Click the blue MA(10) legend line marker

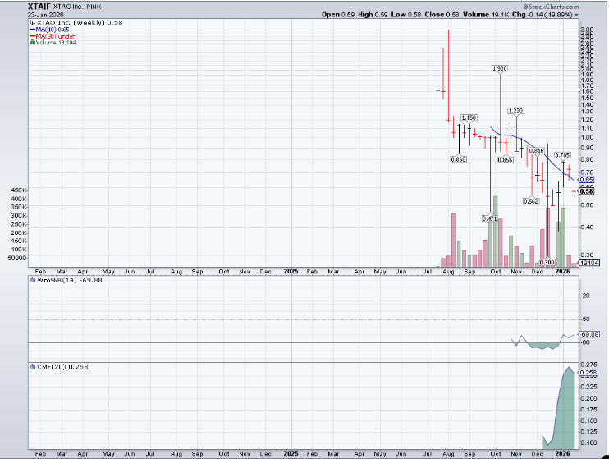pyautogui.click(x=31, y=30)
